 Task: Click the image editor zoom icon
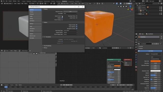coord(36,54)
